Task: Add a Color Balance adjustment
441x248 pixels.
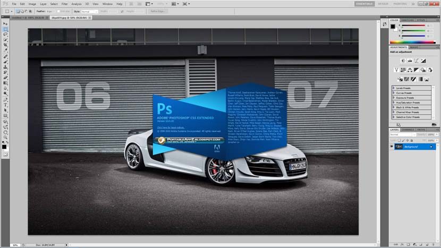Action: coord(410,70)
